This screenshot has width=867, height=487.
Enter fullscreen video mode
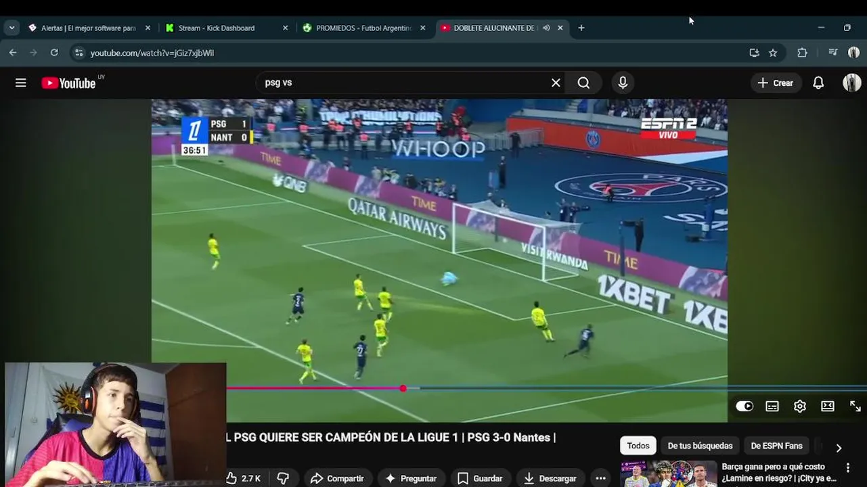[x=855, y=406]
